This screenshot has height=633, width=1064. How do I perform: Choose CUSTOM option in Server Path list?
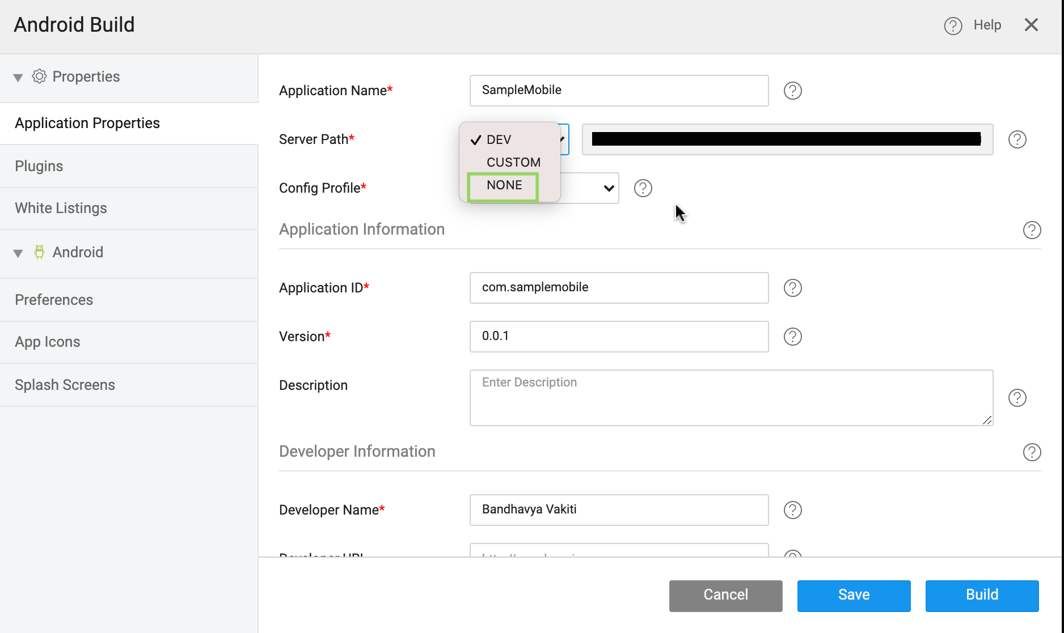click(513, 163)
